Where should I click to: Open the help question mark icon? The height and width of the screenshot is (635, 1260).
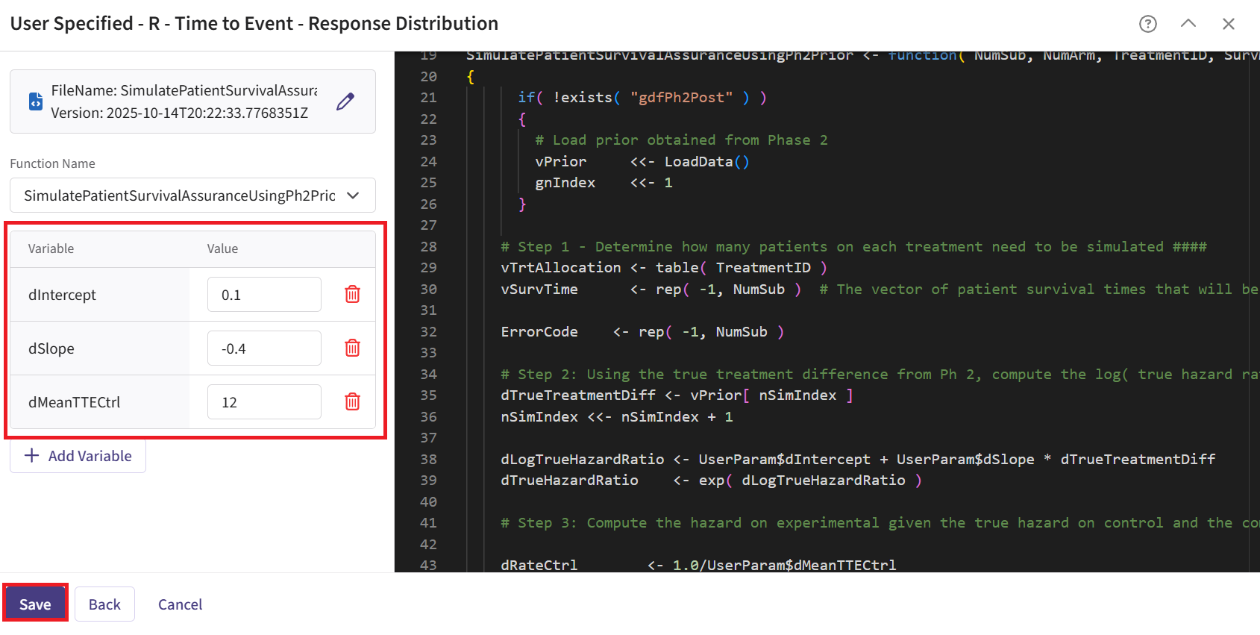pyautogui.click(x=1147, y=24)
